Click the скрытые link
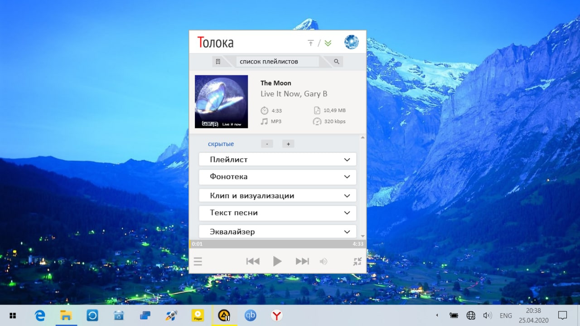The height and width of the screenshot is (326, 580). click(221, 144)
